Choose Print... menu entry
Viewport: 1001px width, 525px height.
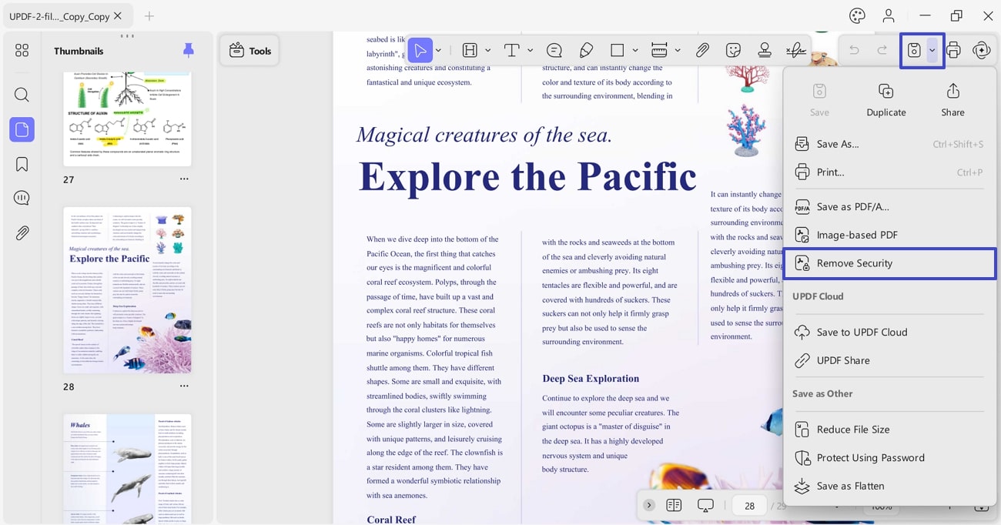889,172
